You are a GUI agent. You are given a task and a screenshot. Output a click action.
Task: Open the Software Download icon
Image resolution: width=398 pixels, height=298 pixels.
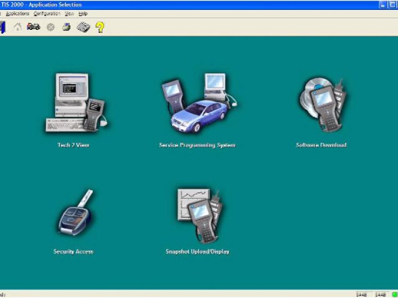(321, 103)
